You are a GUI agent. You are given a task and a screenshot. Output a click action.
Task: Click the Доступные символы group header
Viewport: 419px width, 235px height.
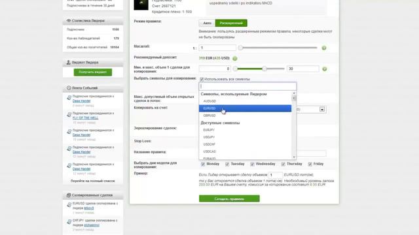tap(220, 123)
